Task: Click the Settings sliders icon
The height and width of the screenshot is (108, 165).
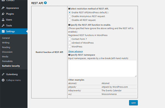Action: point(3,31)
